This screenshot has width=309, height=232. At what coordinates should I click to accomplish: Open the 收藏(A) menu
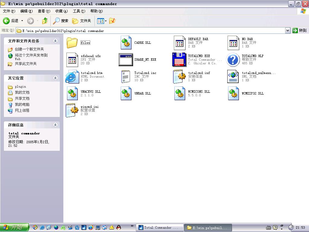62,11
